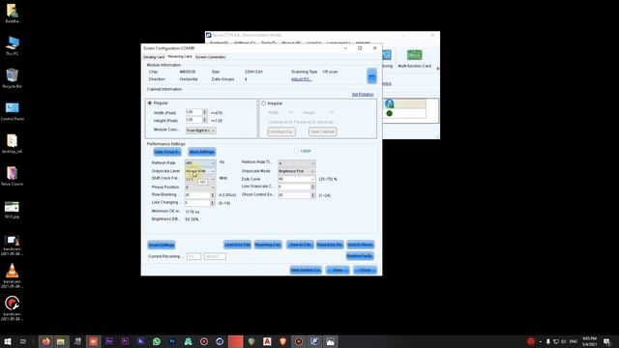Toggle the 18bit+ checkbox
This screenshot has height=348, width=619.
click(x=297, y=151)
